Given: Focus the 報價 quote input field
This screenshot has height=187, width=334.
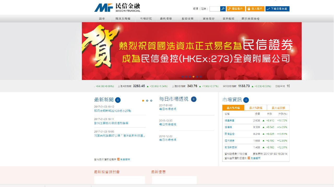Looking at the screenshot, I should tap(215, 9).
